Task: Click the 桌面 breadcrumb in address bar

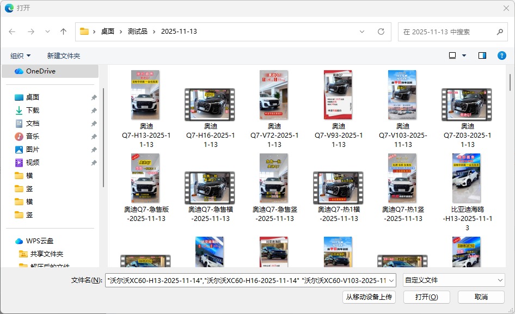Action: click(108, 32)
